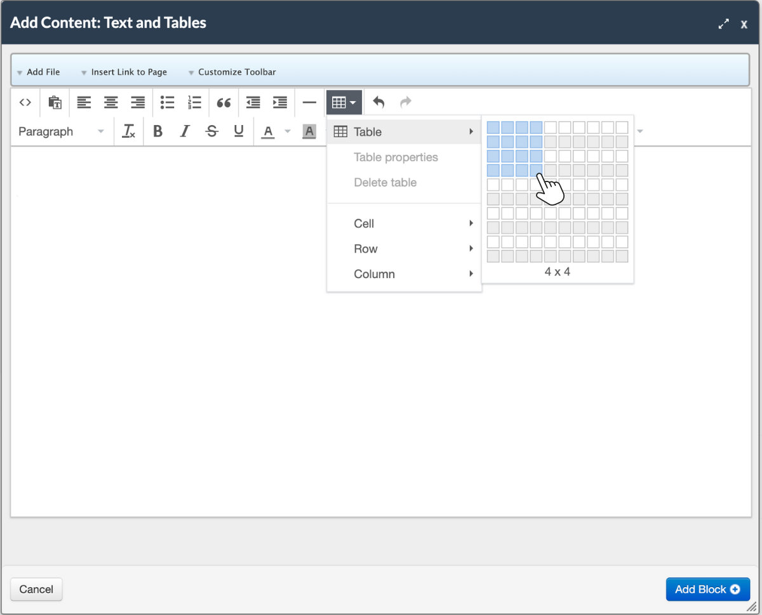Image resolution: width=762 pixels, height=615 pixels.
Task: Select the Table menu entry
Action: coord(404,132)
